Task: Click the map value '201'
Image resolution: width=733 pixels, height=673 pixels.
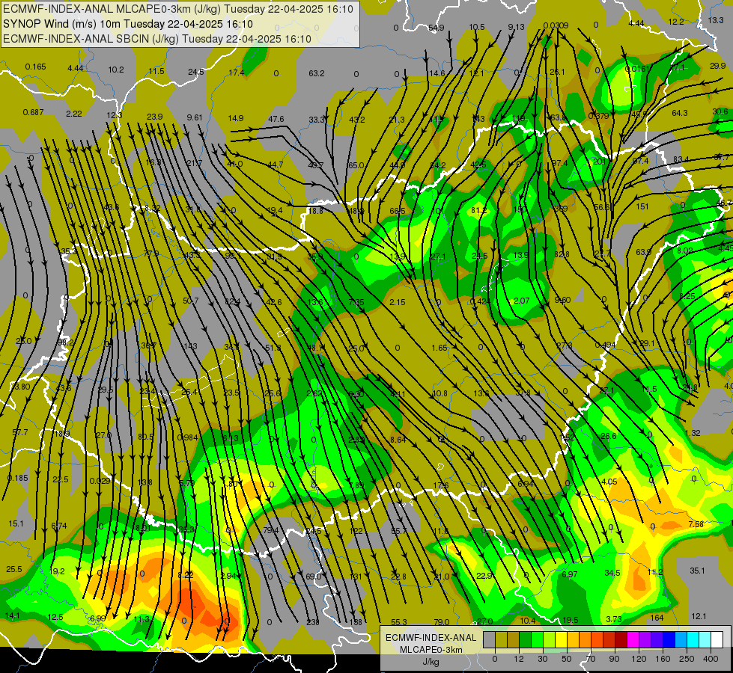Action: [599, 162]
